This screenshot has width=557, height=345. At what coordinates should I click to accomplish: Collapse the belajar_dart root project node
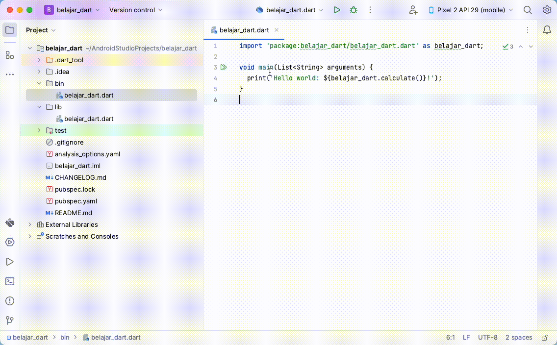click(x=30, y=49)
